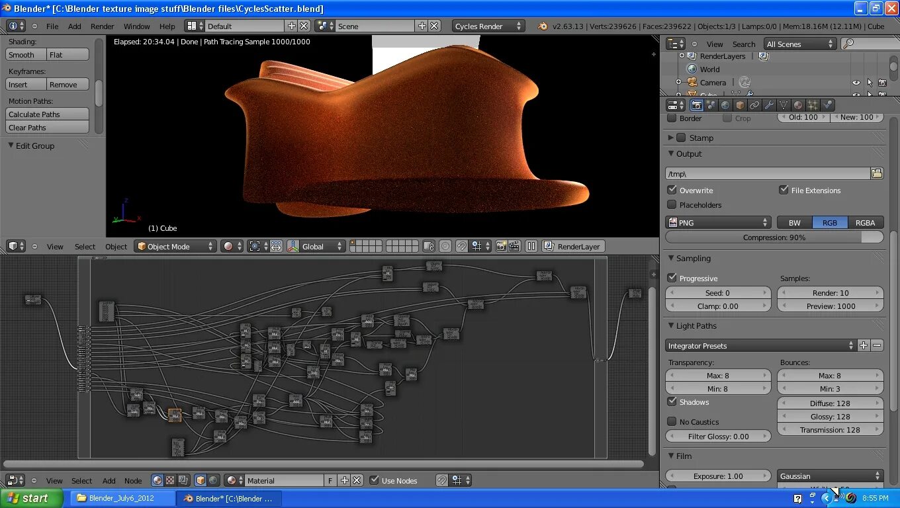
Task: Enable the No Caustics checkbox
Action: [x=672, y=421]
